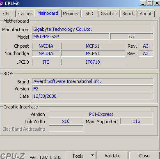Image resolution: width=160 pixels, height=159 pixels.
Task: Click BIOS brand Award Software International Inc.
Action: [x=93, y=81]
